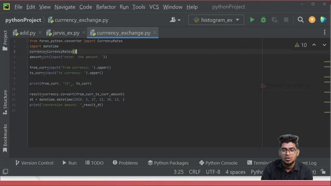Toggle tool window bars square icon
The width and height of the screenshot is (331, 186).
[x=6, y=172]
